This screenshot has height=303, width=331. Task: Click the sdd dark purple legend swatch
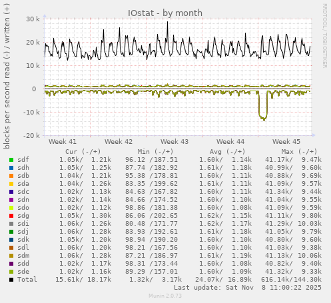pos(11,264)
